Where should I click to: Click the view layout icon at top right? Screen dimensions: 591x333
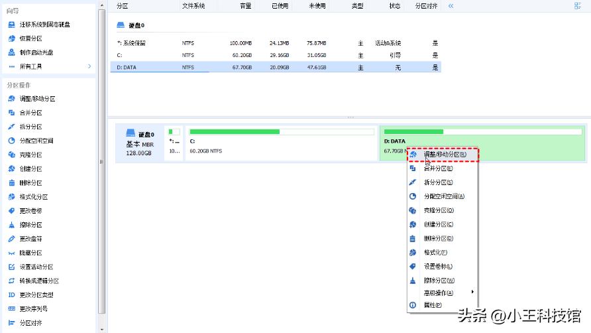578,6
